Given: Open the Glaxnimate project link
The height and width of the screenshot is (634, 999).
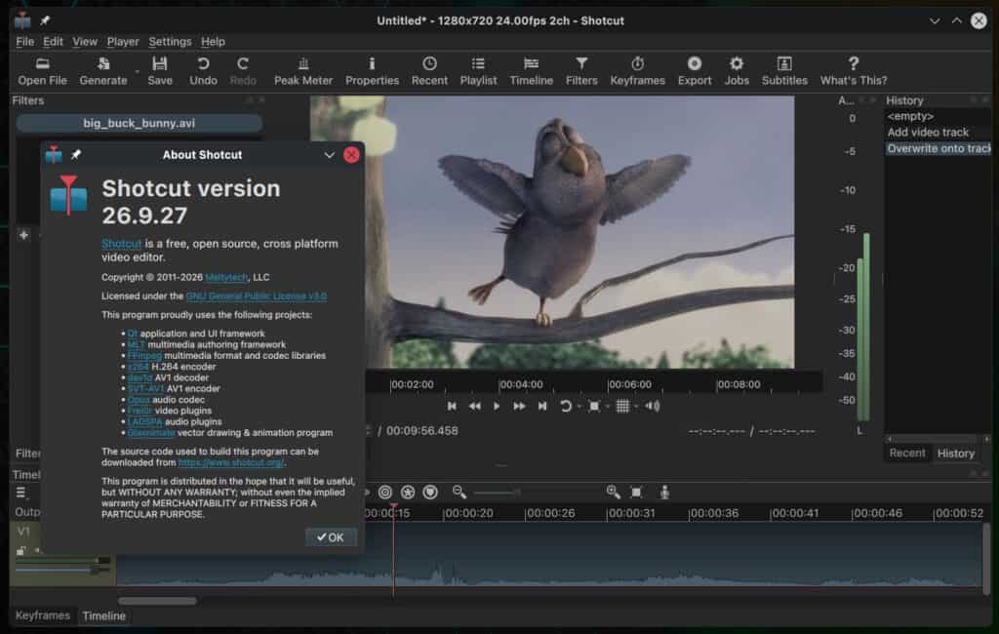Looking at the screenshot, I should [151, 432].
